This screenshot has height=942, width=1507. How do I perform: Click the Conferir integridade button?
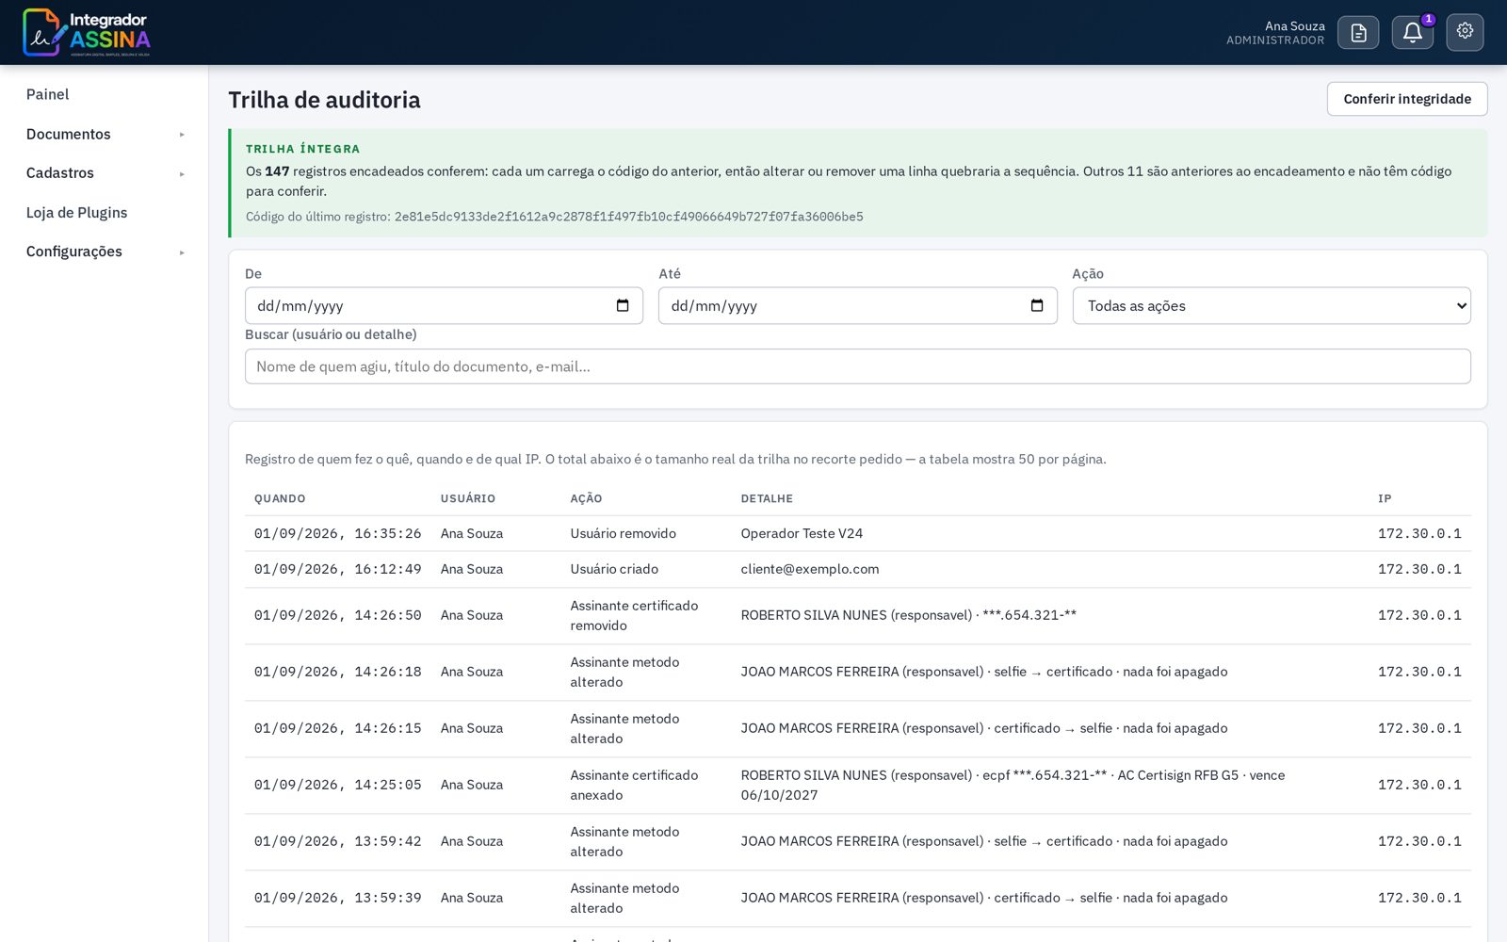pyautogui.click(x=1407, y=99)
